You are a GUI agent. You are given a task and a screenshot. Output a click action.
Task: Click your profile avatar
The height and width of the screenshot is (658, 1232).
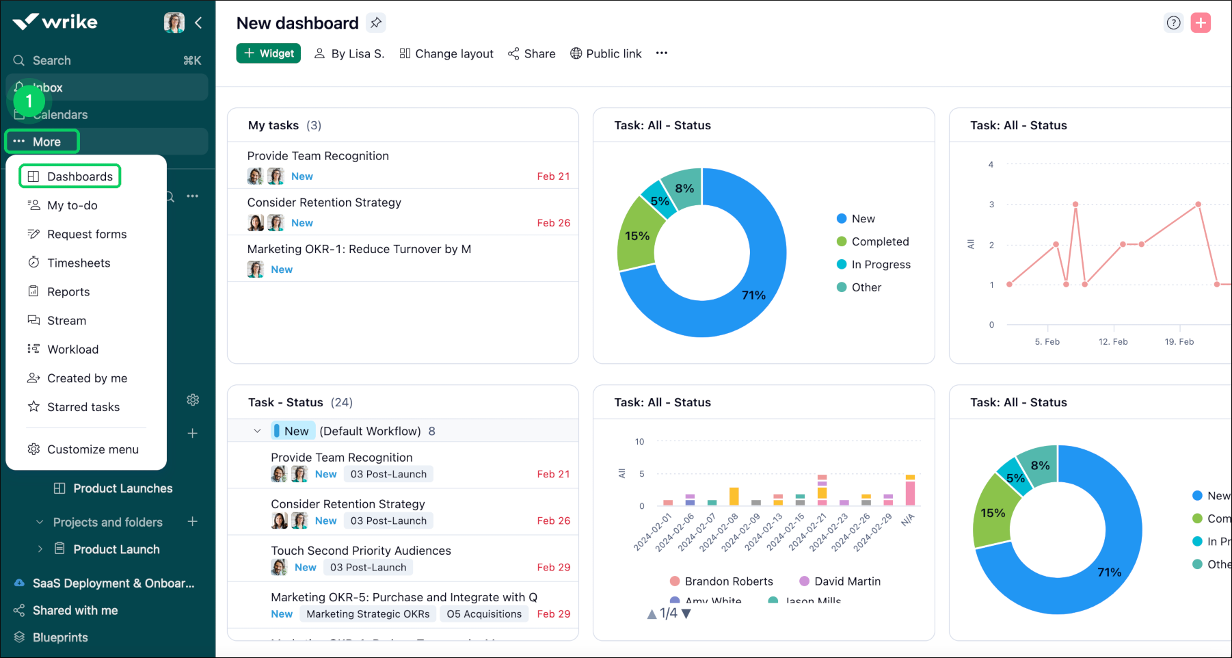tap(175, 22)
